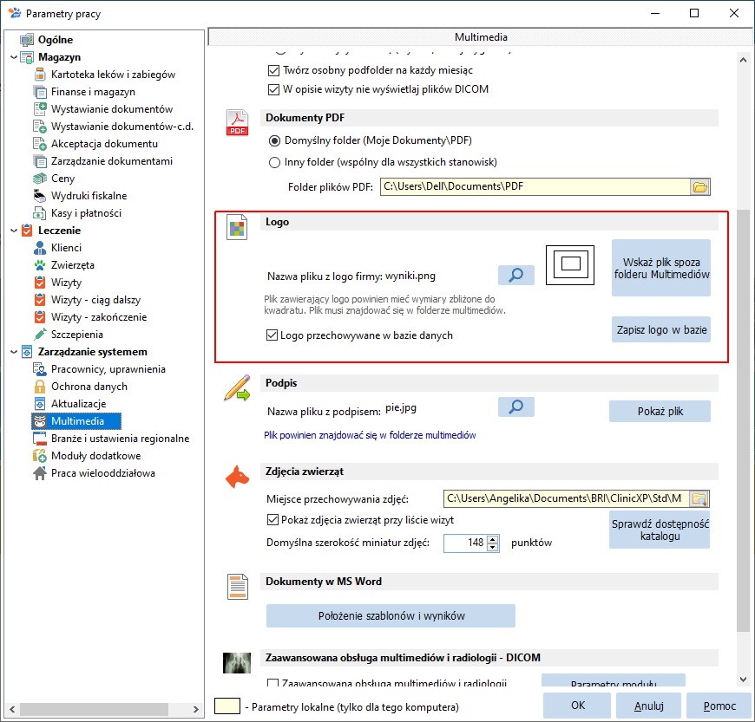Viewport: 755px width, 722px height.
Task: Click the Folder plików PDF path field
Action: tap(535, 186)
